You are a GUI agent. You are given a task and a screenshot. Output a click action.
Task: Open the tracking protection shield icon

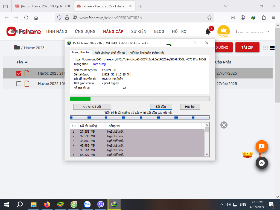pos(59,17)
